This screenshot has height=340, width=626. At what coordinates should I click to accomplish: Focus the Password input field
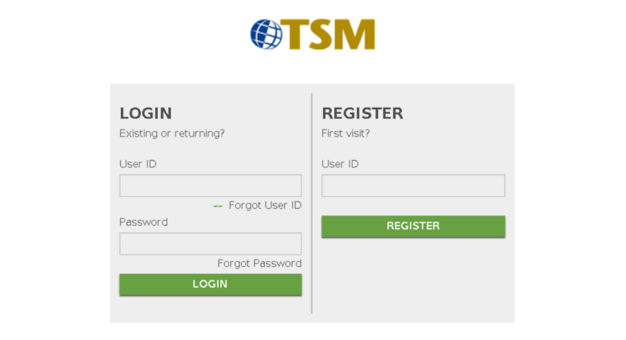tap(210, 244)
